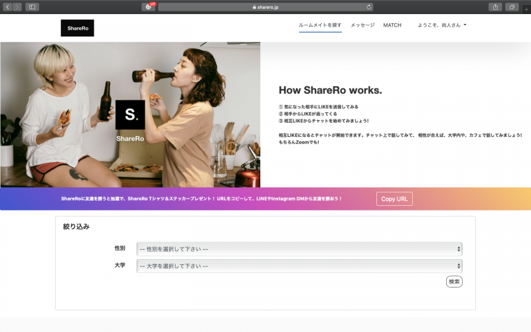The height and width of the screenshot is (332, 531).
Task: Click the Safari back arrow button
Action: pyautogui.click(x=7, y=7)
